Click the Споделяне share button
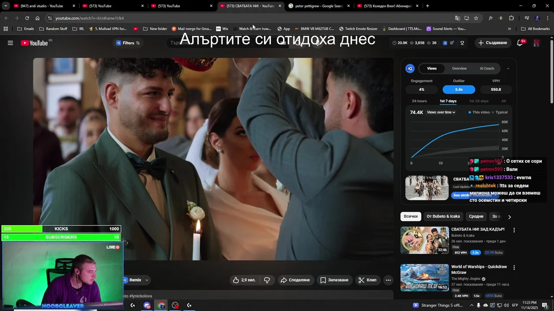 click(295, 280)
